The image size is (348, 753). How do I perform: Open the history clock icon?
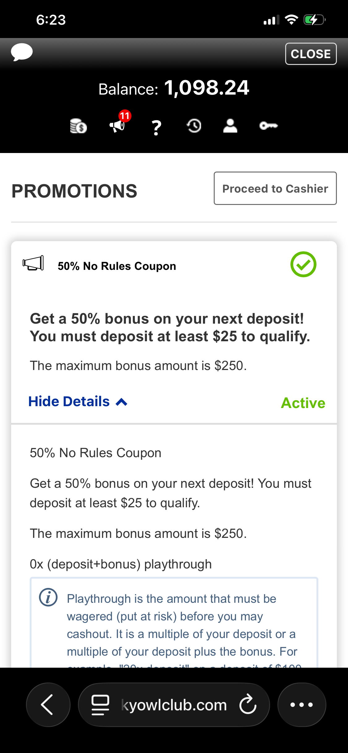click(x=194, y=126)
